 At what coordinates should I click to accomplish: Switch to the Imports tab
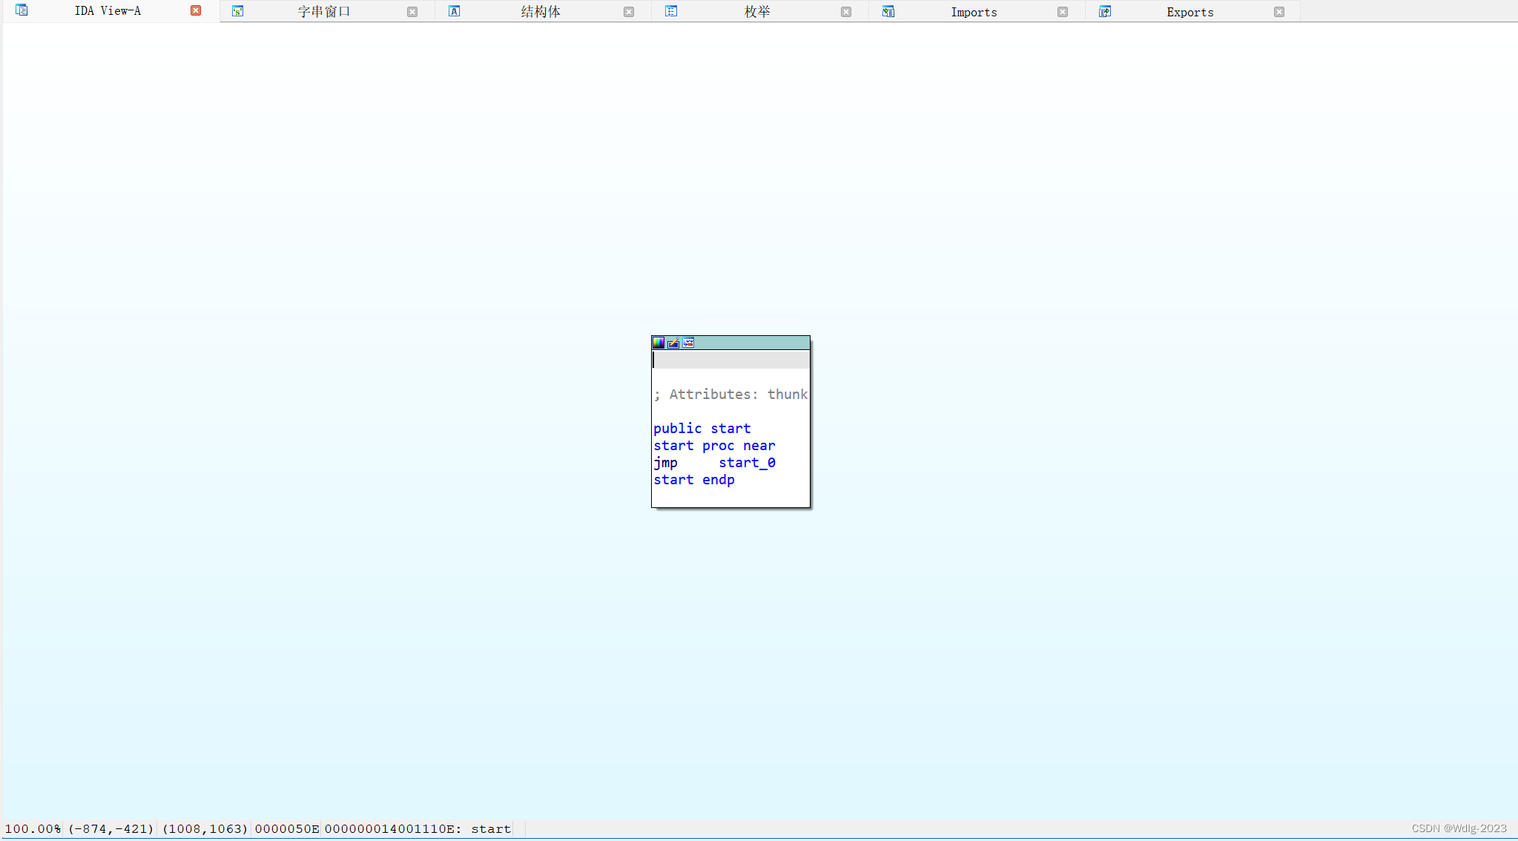[x=974, y=12]
